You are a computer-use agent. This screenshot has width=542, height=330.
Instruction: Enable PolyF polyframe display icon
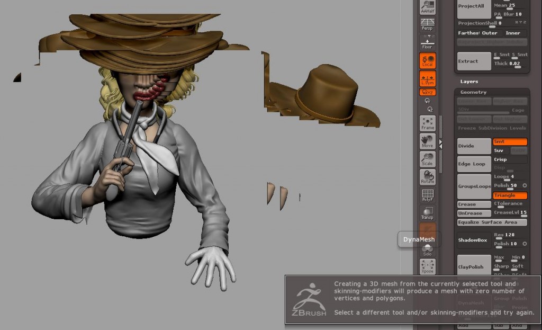pos(428,196)
